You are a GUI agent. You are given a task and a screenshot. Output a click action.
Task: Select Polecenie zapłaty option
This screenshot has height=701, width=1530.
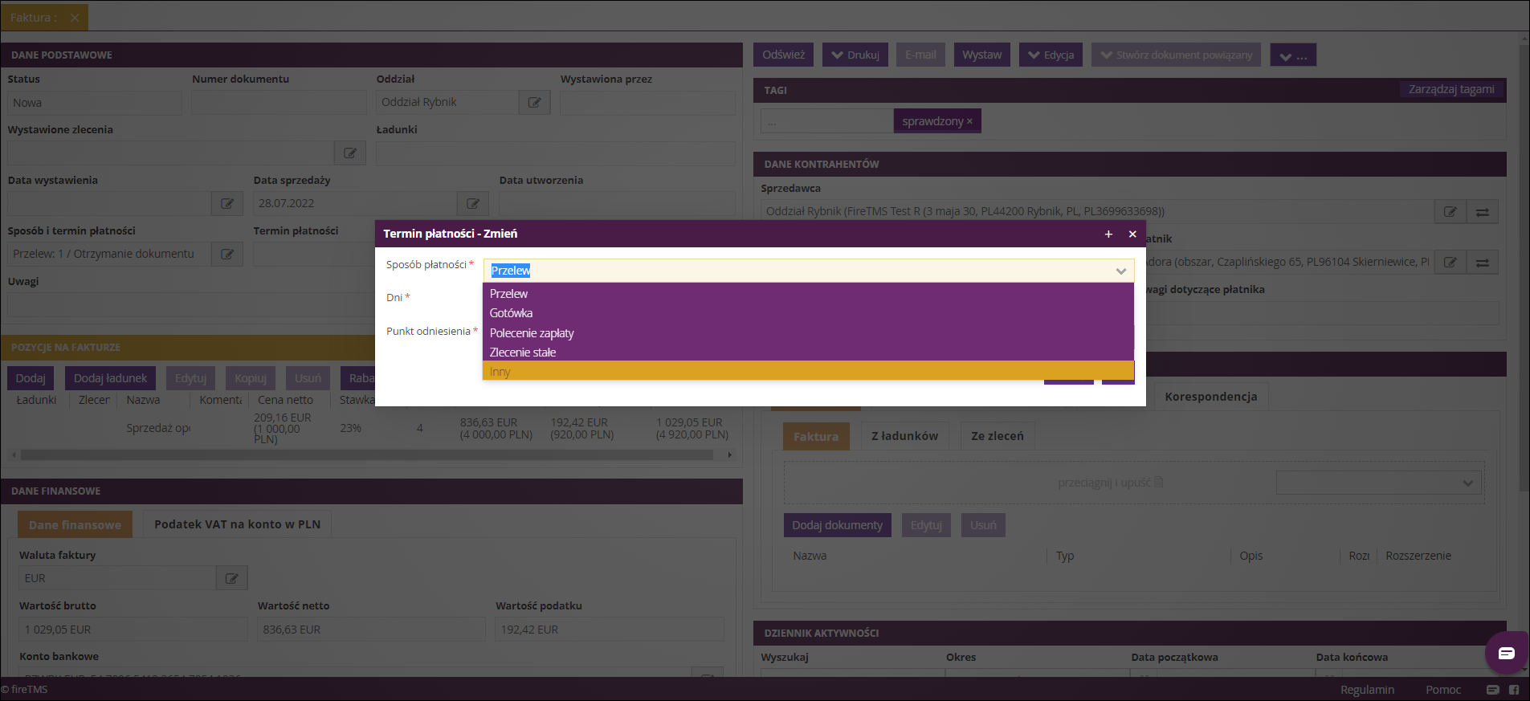tap(808, 332)
